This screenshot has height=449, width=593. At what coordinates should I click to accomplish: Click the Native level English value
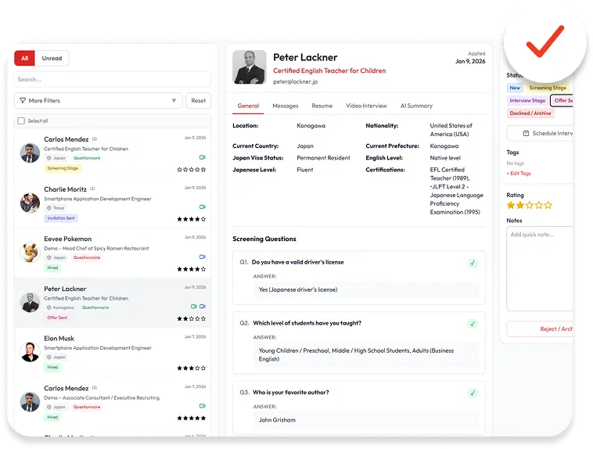pos(445,158)
